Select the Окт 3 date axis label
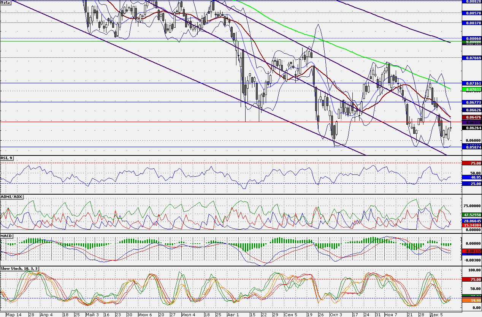The image size is (482, 317). tap(336, 315)
